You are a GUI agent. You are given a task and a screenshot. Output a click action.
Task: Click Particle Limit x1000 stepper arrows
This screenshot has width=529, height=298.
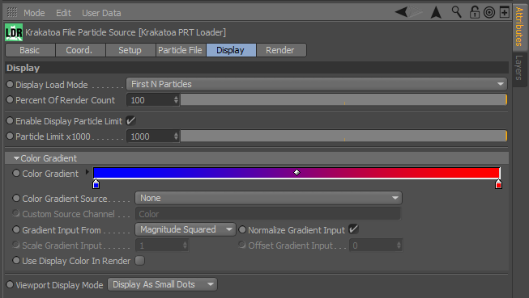[176, 136]
